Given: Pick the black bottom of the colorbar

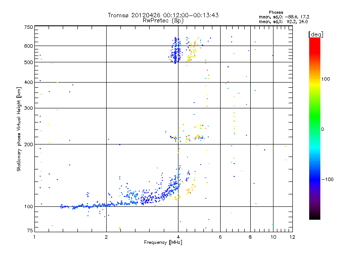Looking at the screenshot, I should 315,216.
